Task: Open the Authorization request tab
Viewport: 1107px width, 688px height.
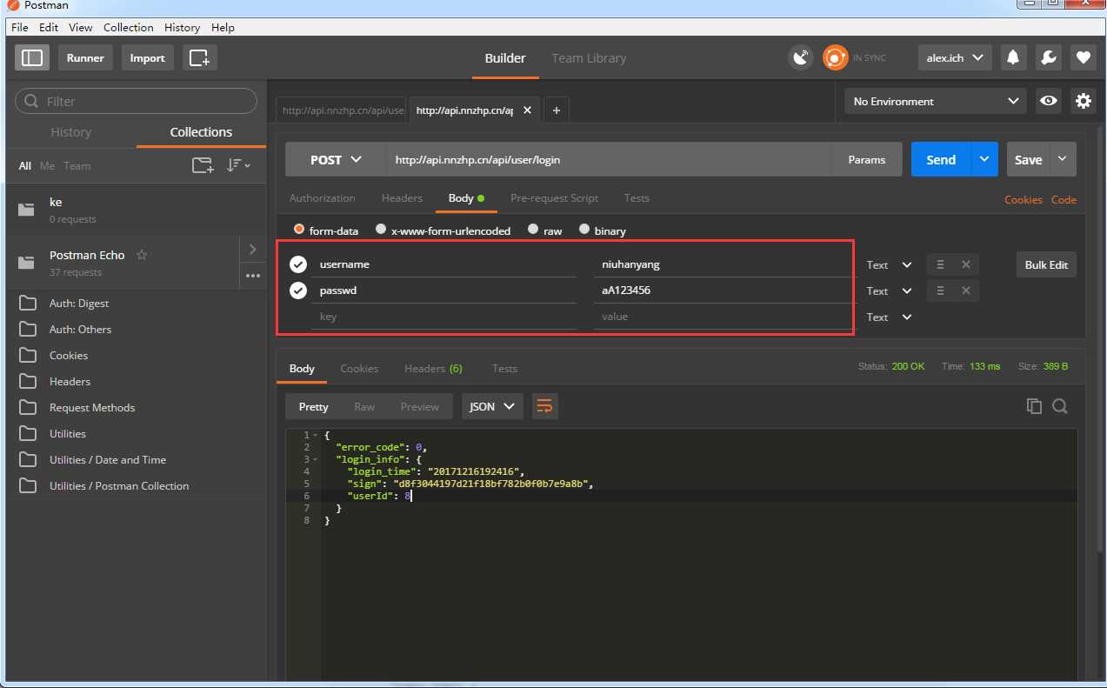Action: [x=323, y=198]
